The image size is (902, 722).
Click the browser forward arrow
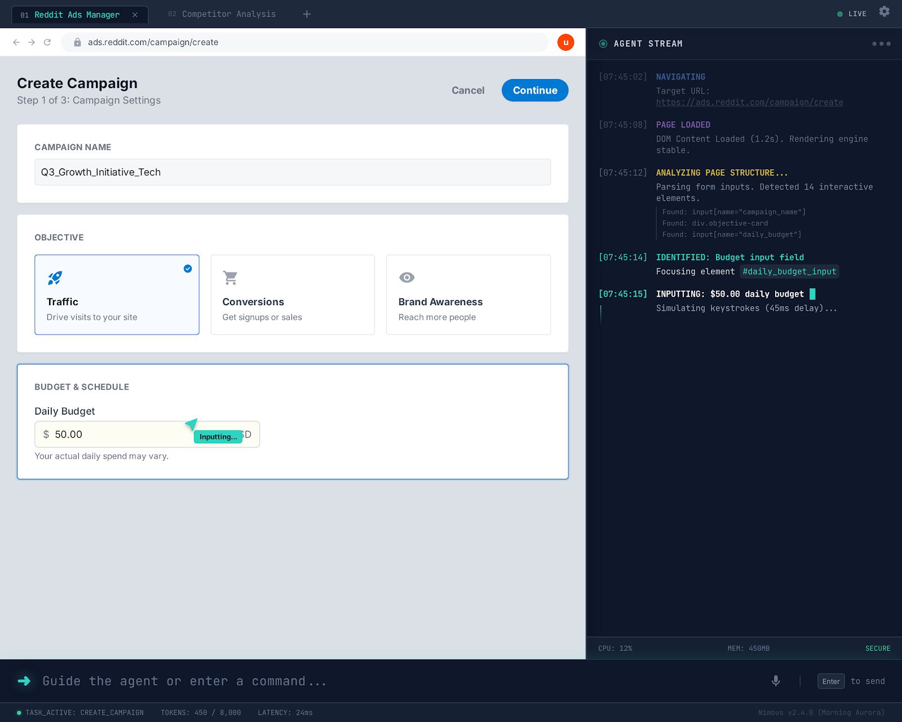point(32,42)
